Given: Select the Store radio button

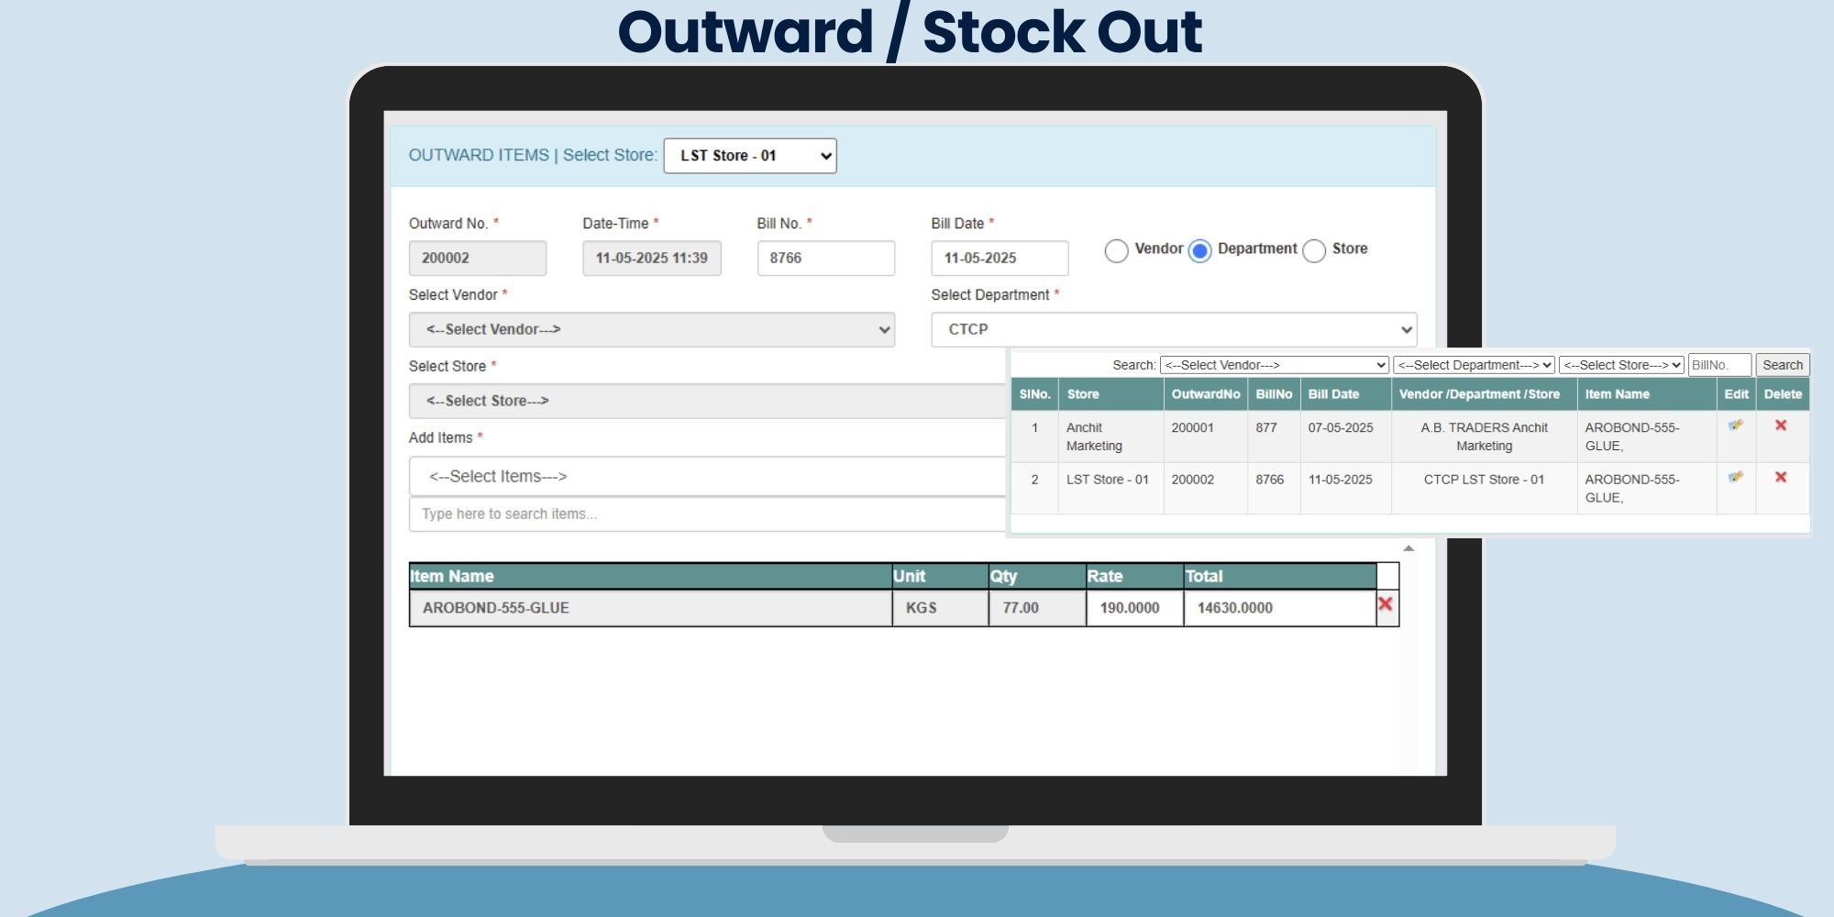Looking at the screenshot, I should [x=1314, y=250].
